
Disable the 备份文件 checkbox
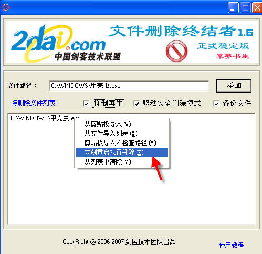[216, 104]
